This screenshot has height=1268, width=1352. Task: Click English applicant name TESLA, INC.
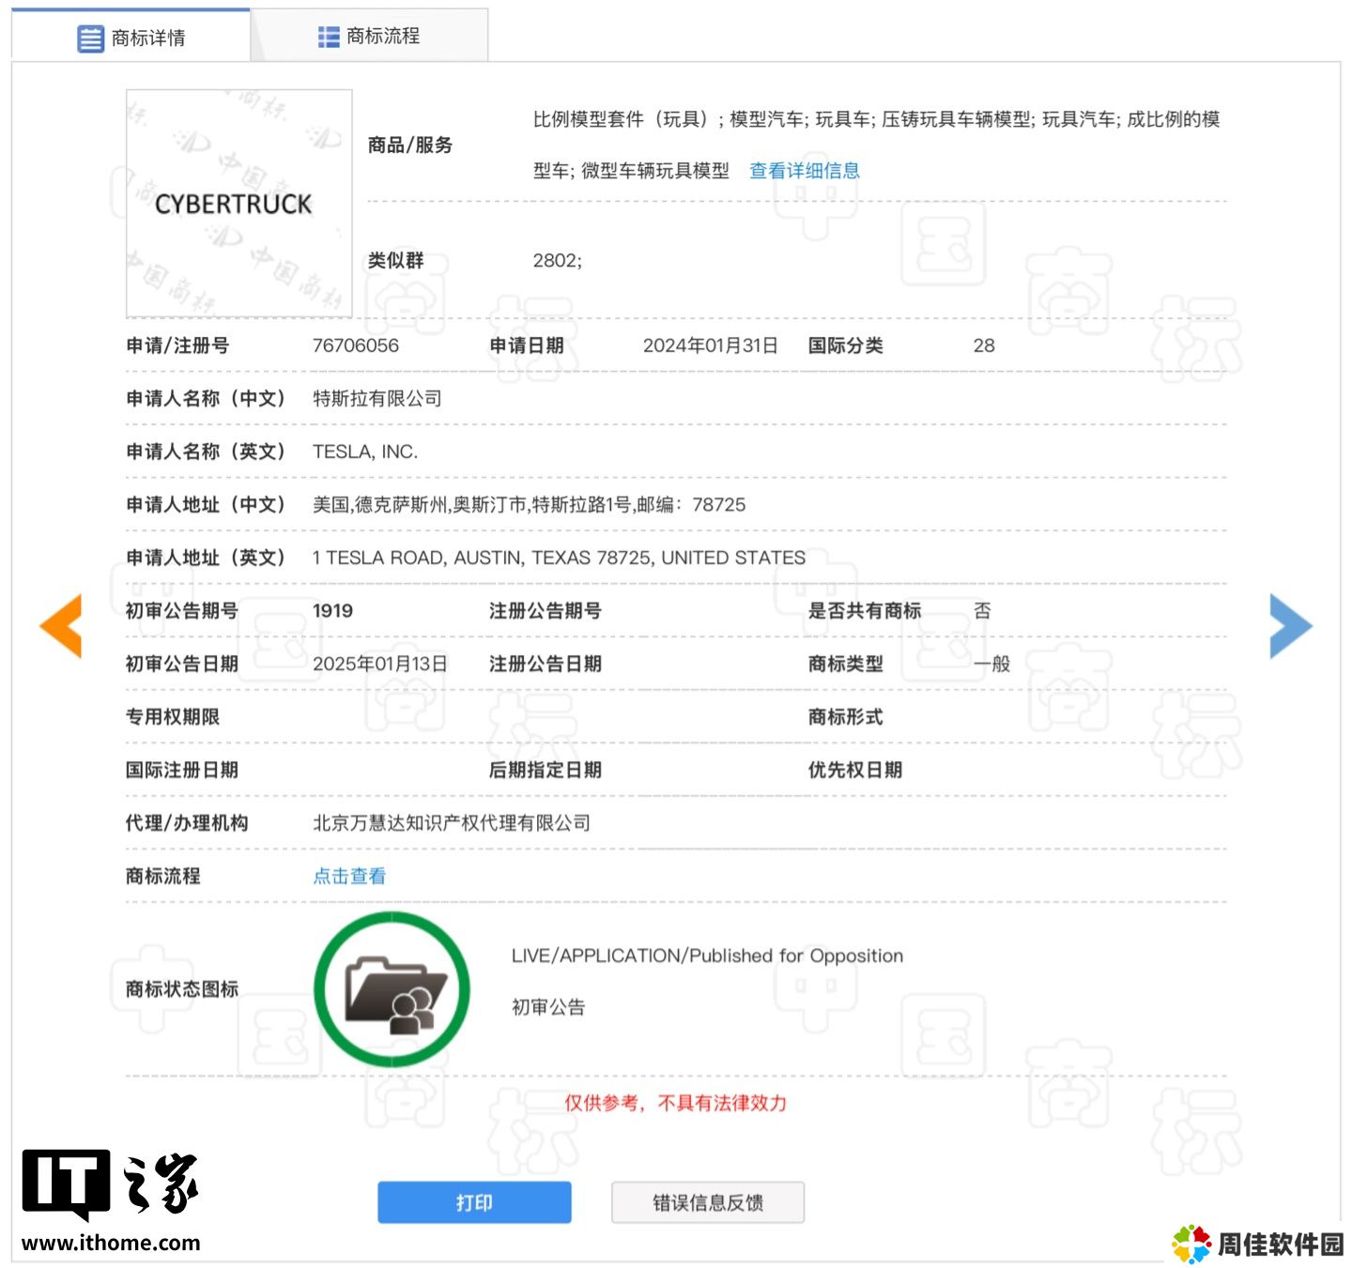[x=365, y=451]
